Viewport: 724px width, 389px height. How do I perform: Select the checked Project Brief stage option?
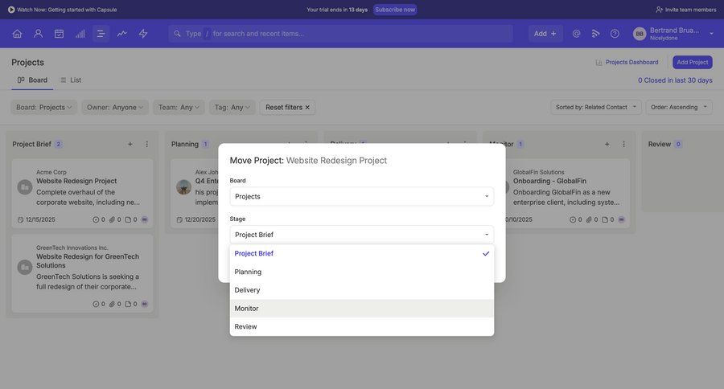click(x=361, y=253)
